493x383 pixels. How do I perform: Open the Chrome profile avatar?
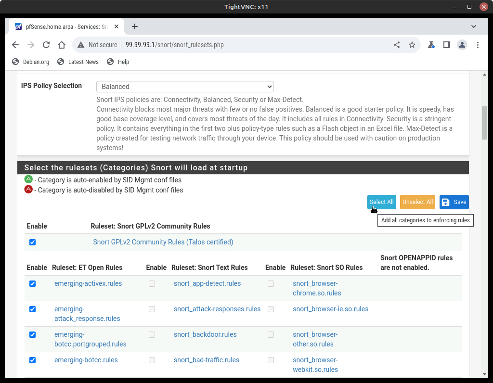(462, 45)
